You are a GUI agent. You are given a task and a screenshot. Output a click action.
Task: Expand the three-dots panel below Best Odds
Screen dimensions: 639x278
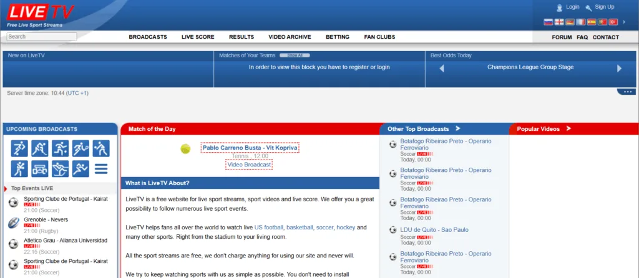(x=626, y=92)
